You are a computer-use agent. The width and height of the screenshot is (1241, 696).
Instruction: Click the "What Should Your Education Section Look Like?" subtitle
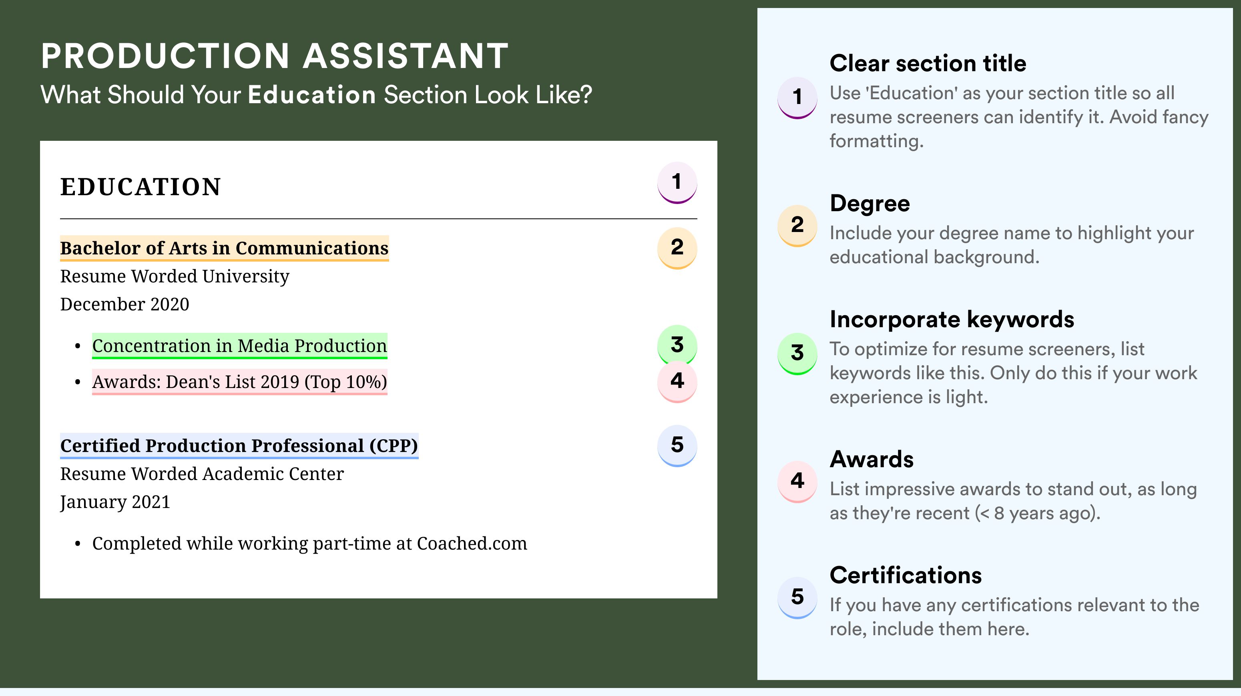(x=316, y=94)
